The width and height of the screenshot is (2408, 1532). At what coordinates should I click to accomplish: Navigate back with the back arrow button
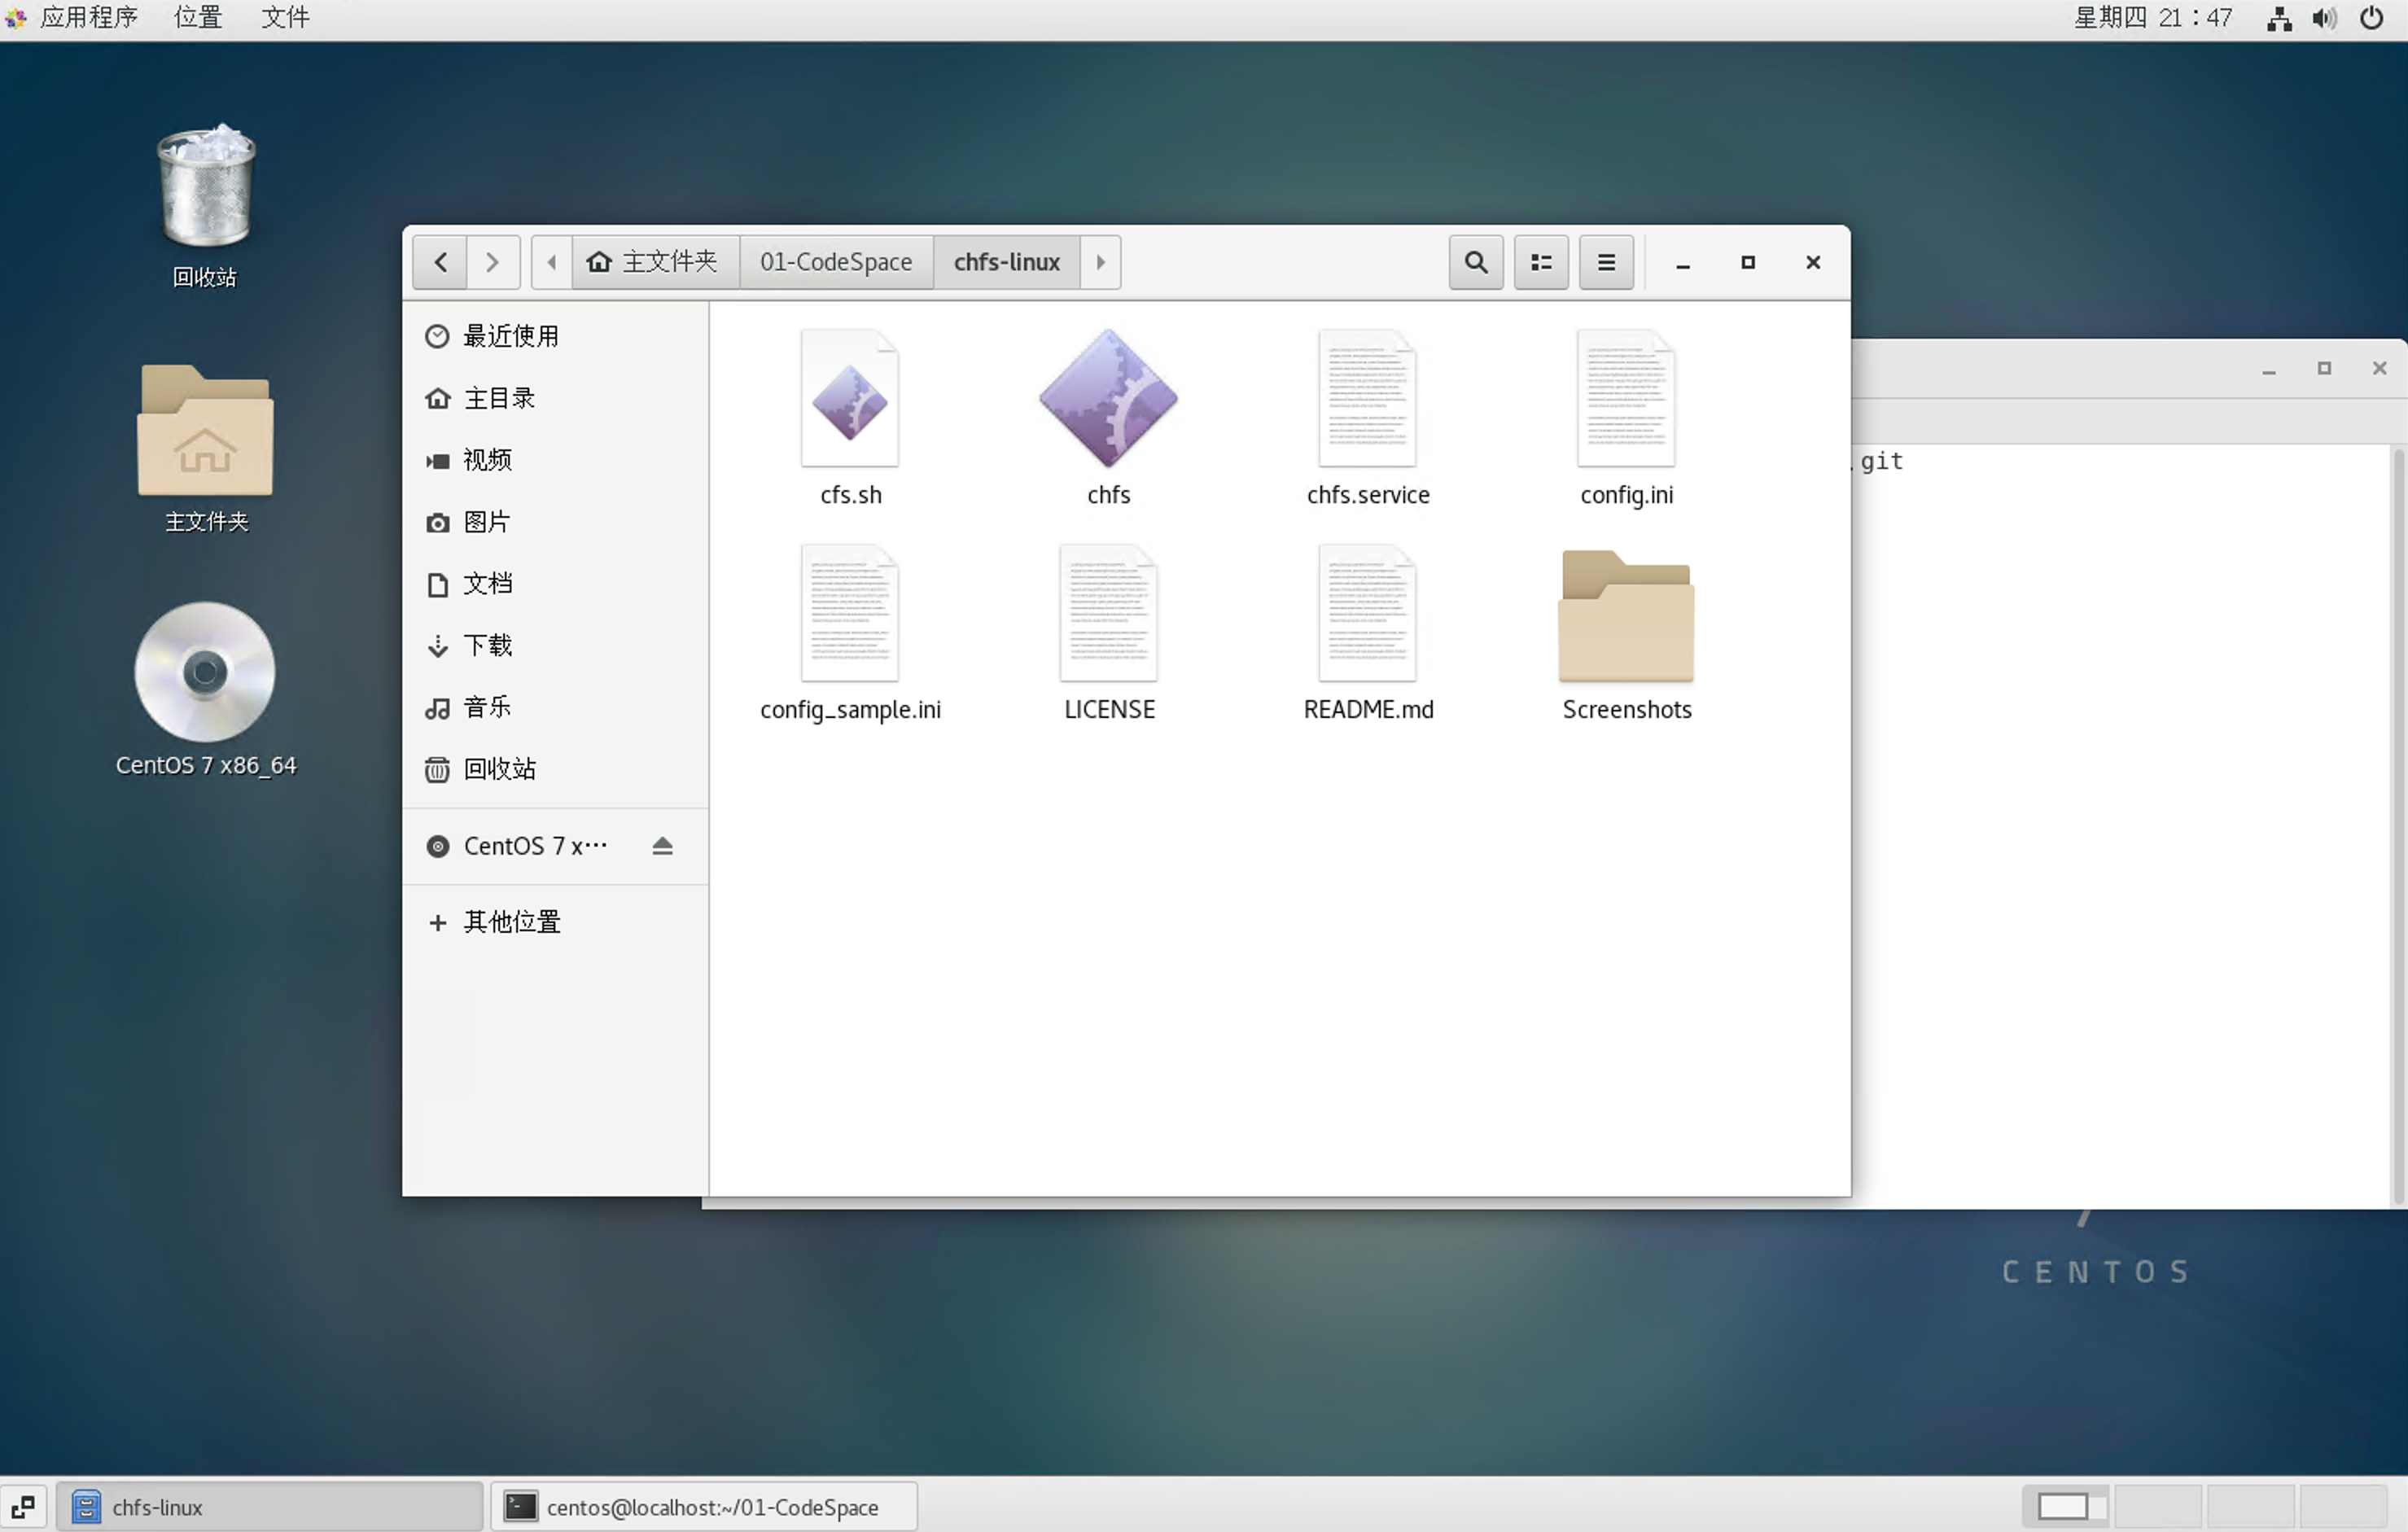pyautogui.click(x=439, y=261)
